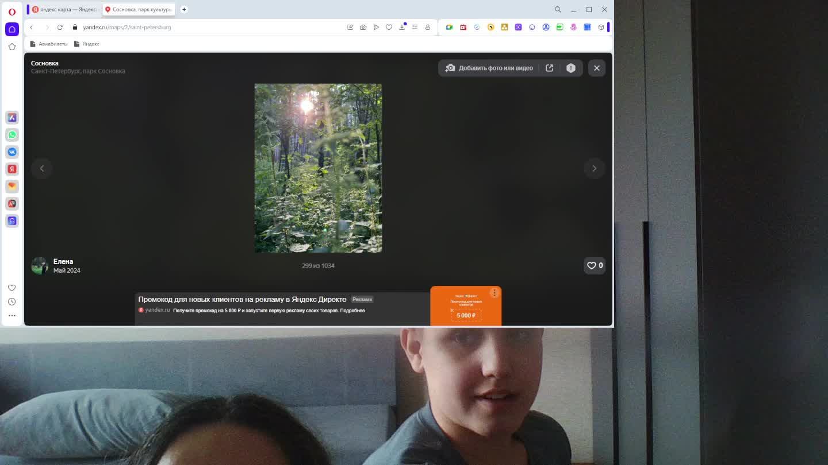Click the search tabs magnifier icon
The image size is (828, 465).
point(558,9)
